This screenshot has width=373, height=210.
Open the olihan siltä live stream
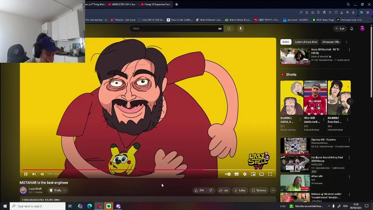(x=295, y=183)
